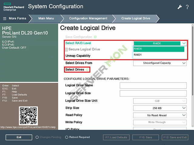
Task: Click the Read Policy label
Action: [x=74, y=115]
